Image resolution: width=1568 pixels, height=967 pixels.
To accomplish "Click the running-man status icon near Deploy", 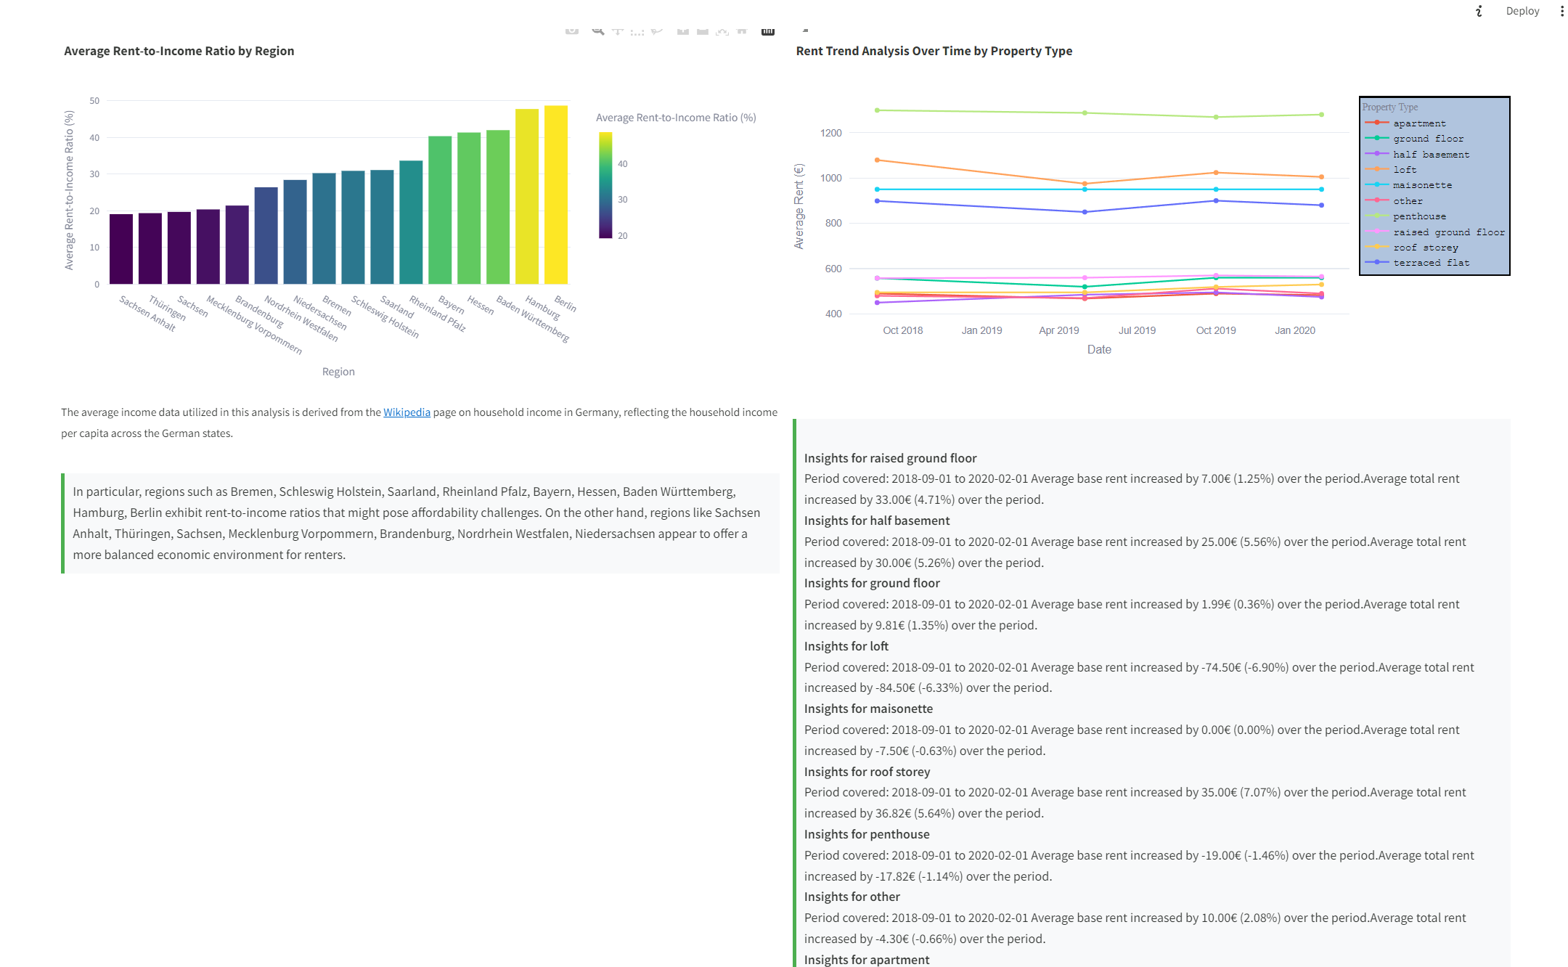I will coord(1479,11).
